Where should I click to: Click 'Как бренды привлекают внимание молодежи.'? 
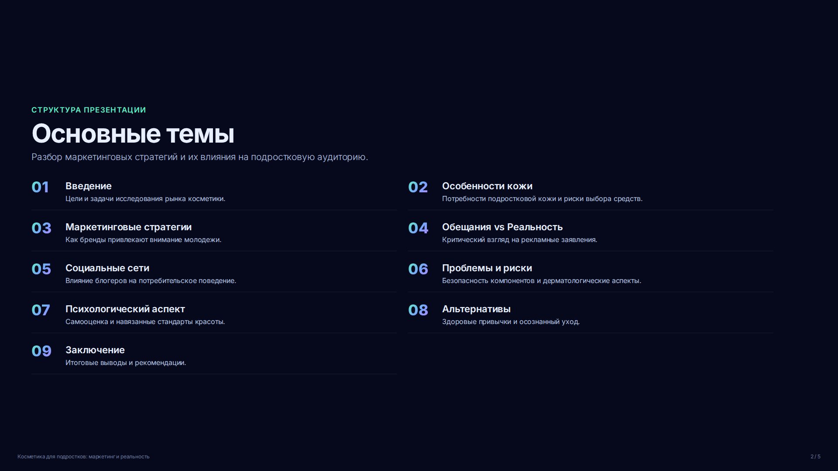(143, 240)
